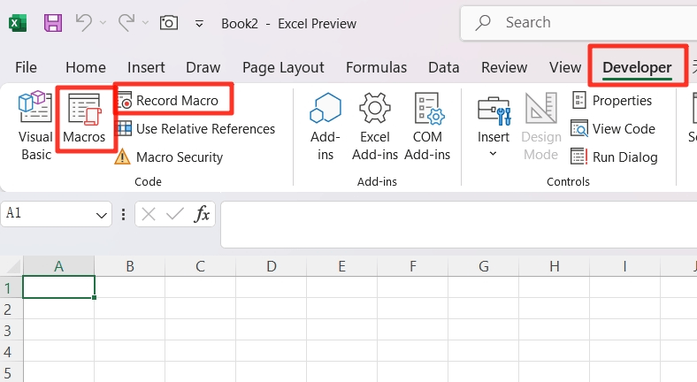The height and width of the screenshot is (382, 697).
Task: Start Record Macro
Action: click(175, 101)
